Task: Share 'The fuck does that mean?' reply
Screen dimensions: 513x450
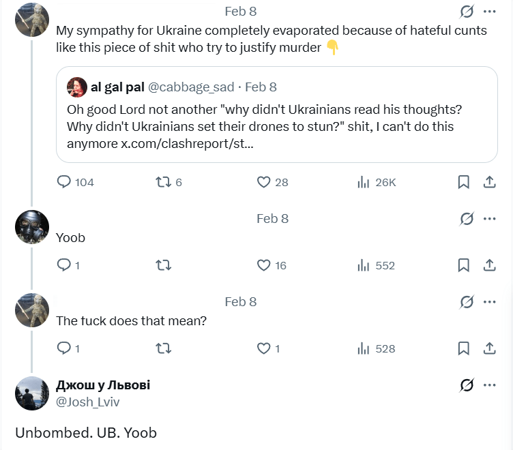Action: click(x=489, y=348)
